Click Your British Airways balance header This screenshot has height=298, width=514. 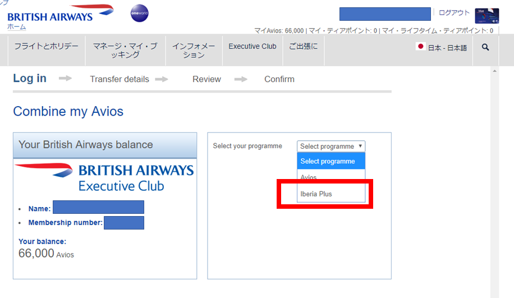pos(105,145)
